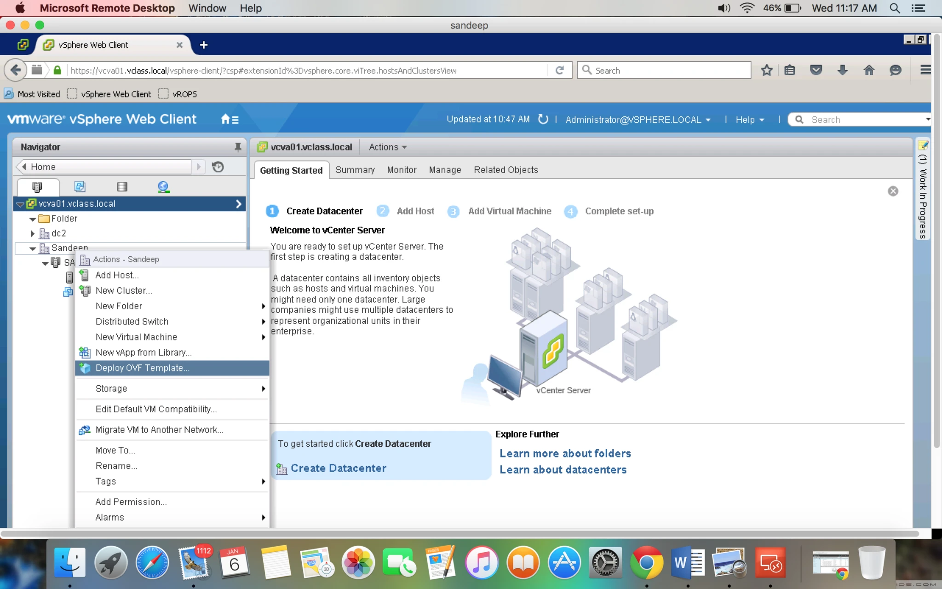Open Administrator@VSPHERE.LOCAL user dropdown
The image size is (942, 589).
pos(638,120)
